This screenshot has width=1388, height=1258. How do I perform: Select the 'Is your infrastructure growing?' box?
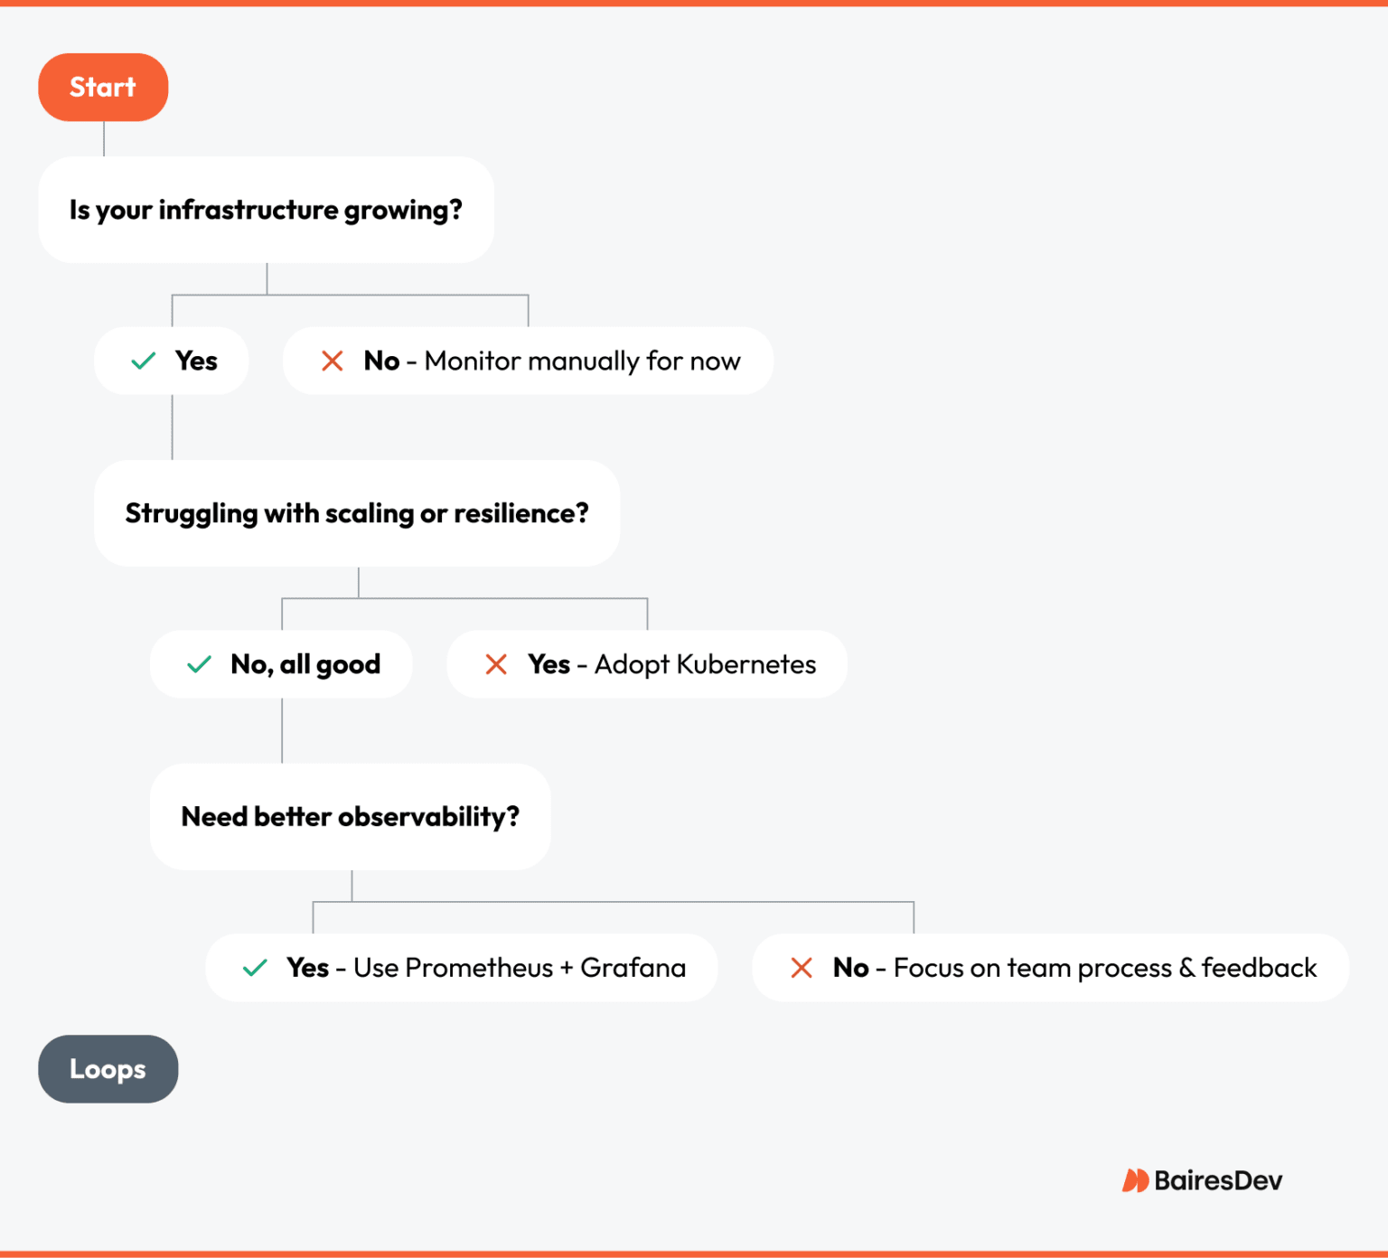click(266, 210)
